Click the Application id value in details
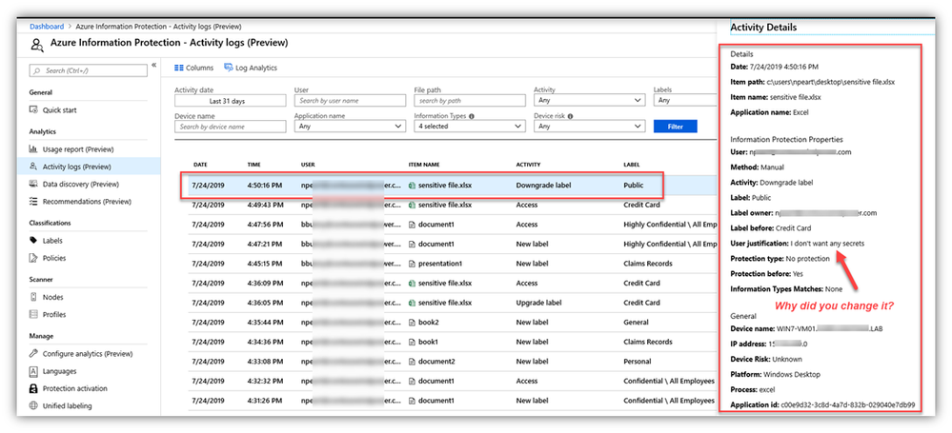 click(848, 405)
